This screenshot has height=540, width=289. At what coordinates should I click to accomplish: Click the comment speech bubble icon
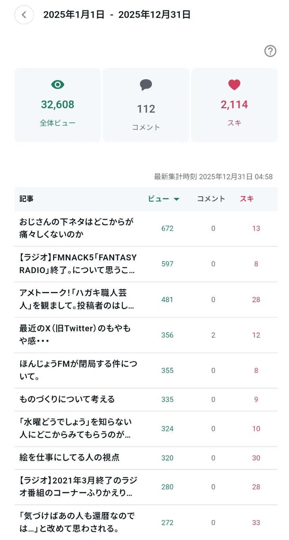click(146, 85)
